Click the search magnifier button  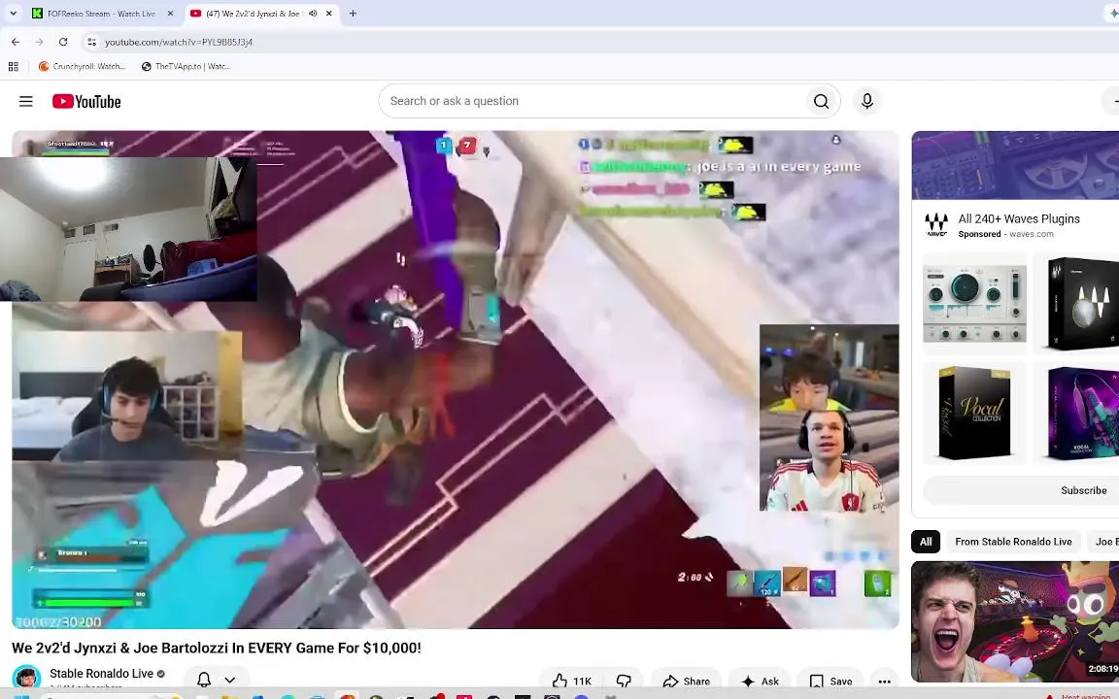coord(821,101)
